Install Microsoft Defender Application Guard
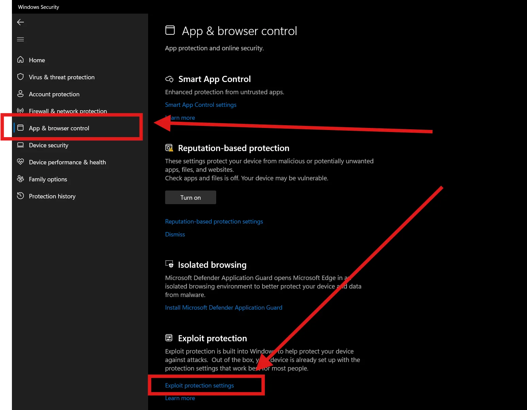 click(x=223, y=307)
